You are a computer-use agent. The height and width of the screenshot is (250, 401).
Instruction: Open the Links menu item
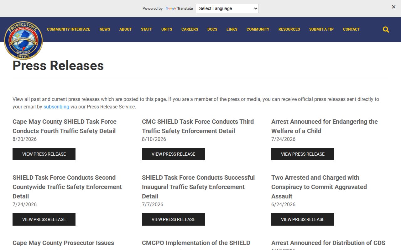click(x=232, y=29)
